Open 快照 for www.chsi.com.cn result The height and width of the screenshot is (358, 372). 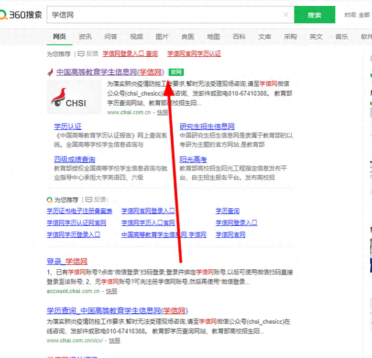point(163,112)
